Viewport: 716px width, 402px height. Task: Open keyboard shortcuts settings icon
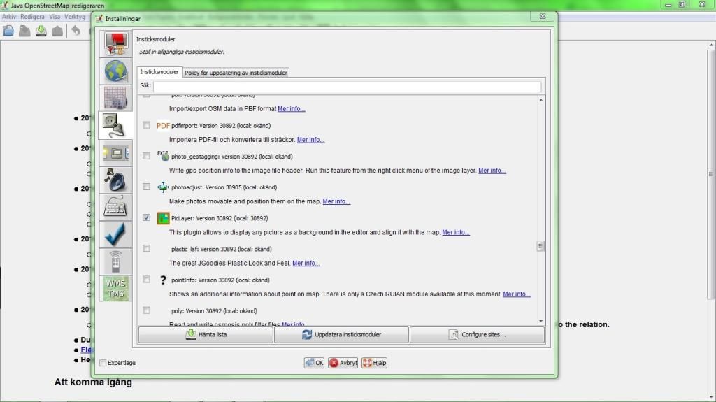[115, 208]
